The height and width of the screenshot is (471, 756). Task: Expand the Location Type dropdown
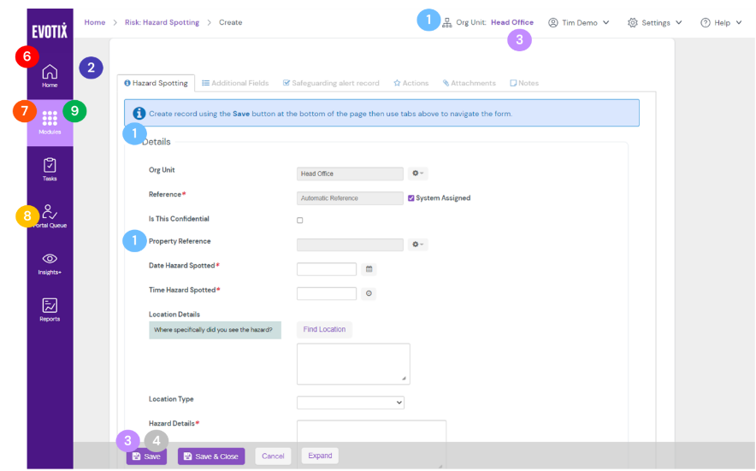coord(350,403)
